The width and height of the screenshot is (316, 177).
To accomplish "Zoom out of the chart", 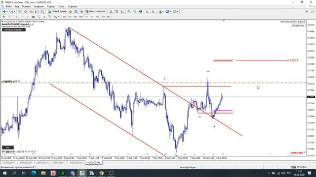I will [134, 11].
